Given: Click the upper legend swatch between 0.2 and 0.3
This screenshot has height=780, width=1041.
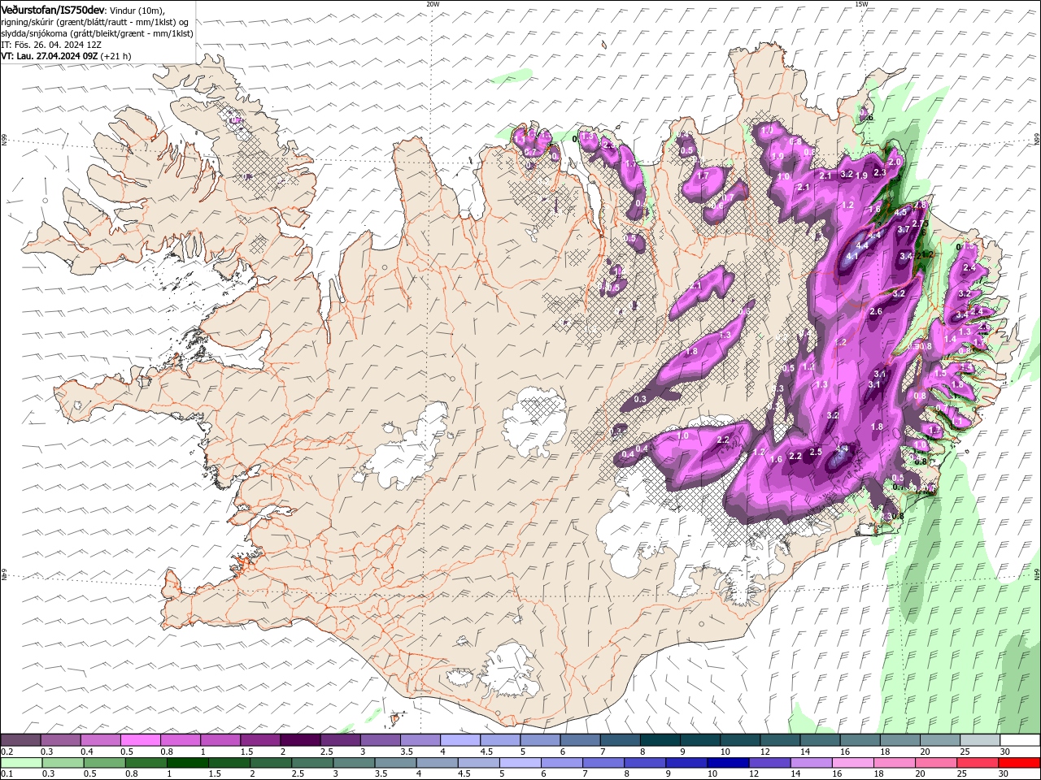Looking at the screenshot, I should click(x=21, y=740).
